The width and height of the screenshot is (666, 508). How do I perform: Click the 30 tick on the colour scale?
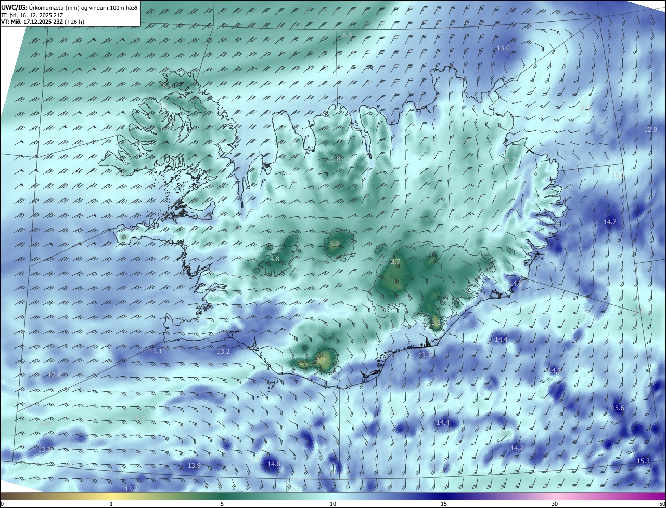pos(555,504)
